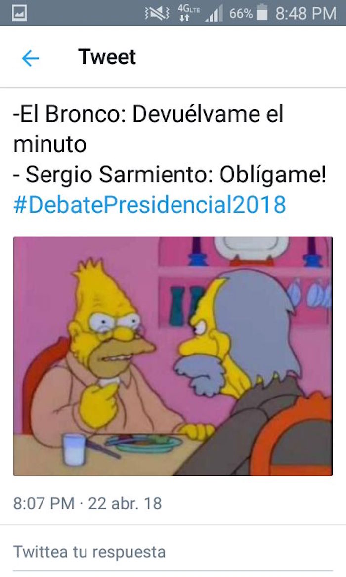
Task: Tap the 4G LTE data indicator
Action: pyautogui.click(x=188, y=13)
